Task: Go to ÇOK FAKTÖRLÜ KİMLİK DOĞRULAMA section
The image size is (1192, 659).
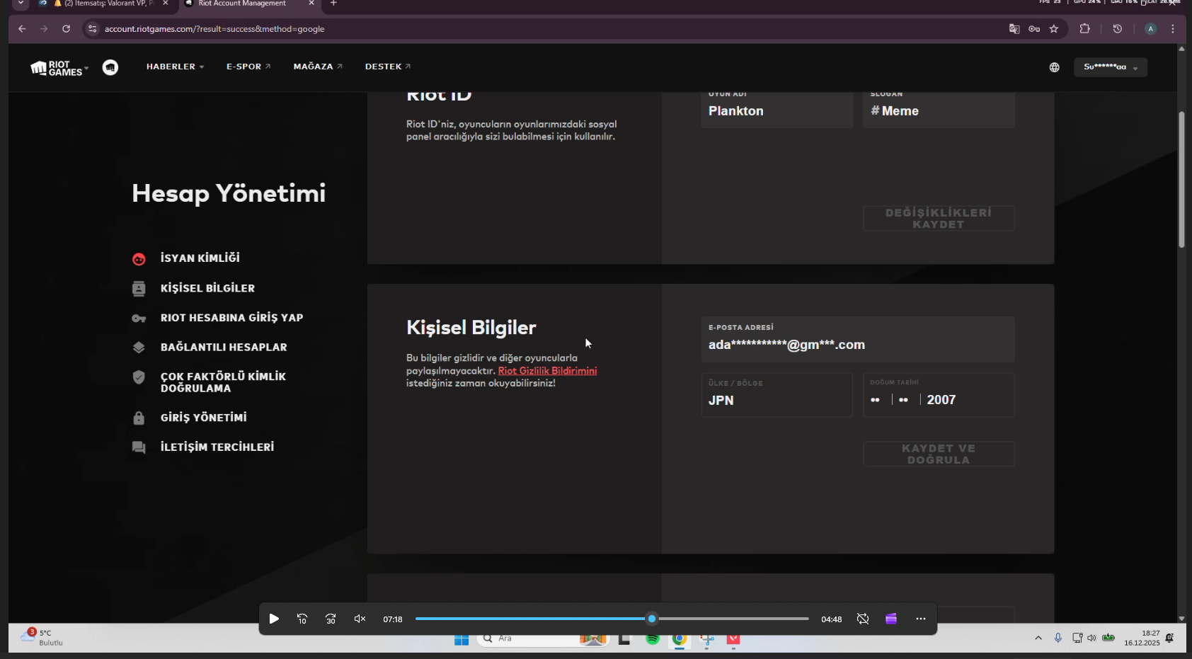Action: coord(223,382)
